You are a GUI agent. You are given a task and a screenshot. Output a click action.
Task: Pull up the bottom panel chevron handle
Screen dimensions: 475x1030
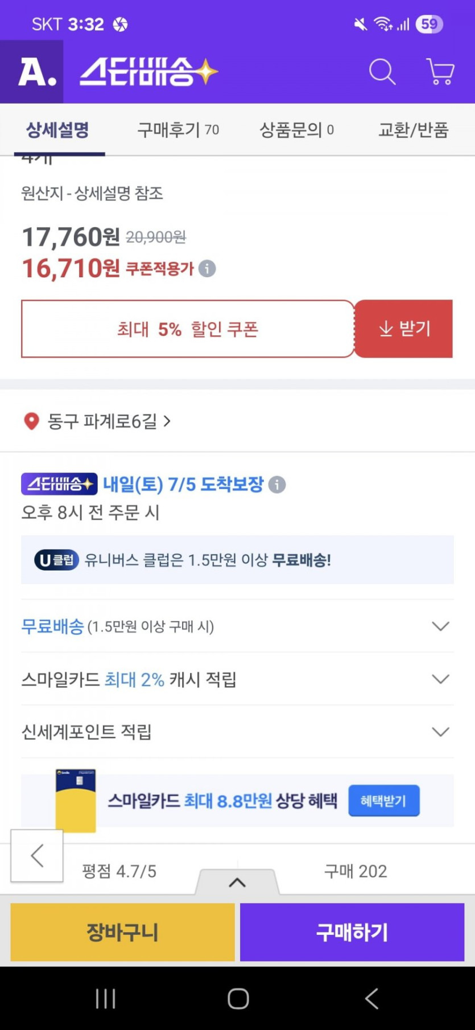pos(237,883)
